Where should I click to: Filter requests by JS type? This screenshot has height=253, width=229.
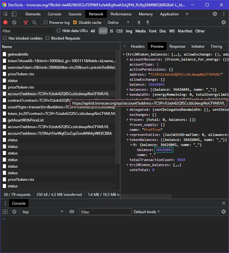pos(111,31)
